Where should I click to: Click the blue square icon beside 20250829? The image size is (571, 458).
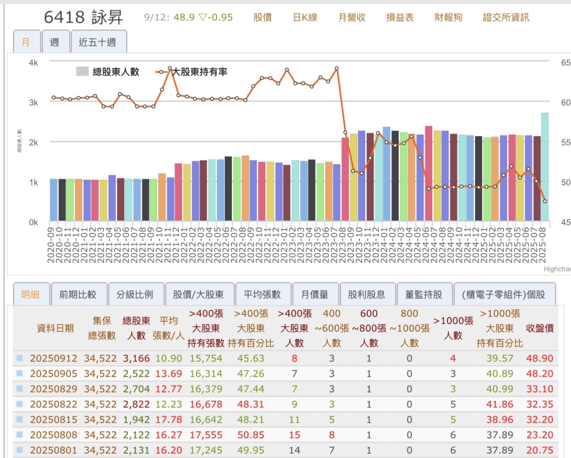pos(20,388)
